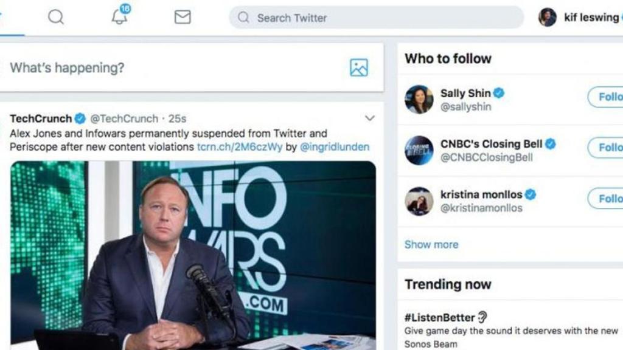Open the #ListenBetter trending topic
This screenshot has height=350, width=623.
[440, 317]
